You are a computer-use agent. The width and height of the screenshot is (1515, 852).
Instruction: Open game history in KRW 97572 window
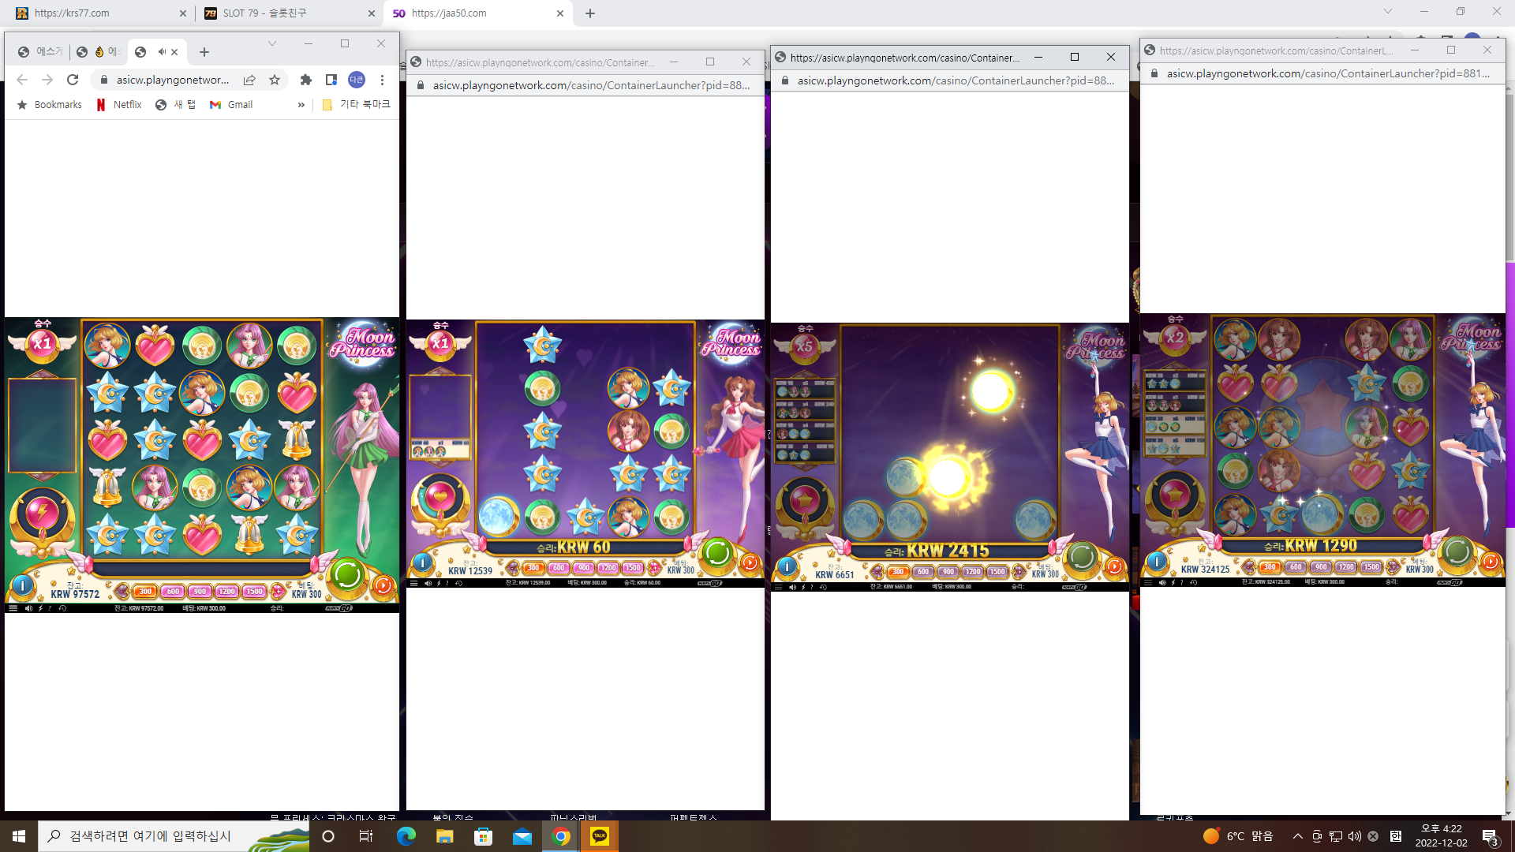point(62,608)
